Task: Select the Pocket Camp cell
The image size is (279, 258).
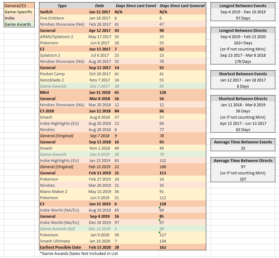Action: 52,74
